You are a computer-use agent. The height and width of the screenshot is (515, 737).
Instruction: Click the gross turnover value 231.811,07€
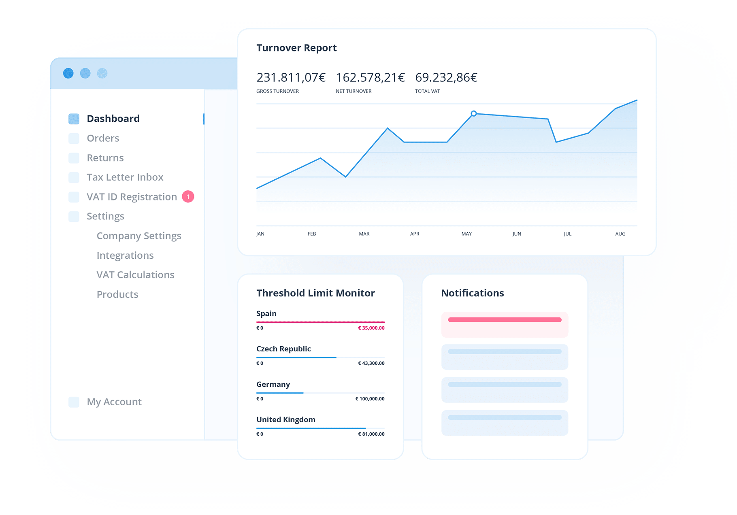291,77
